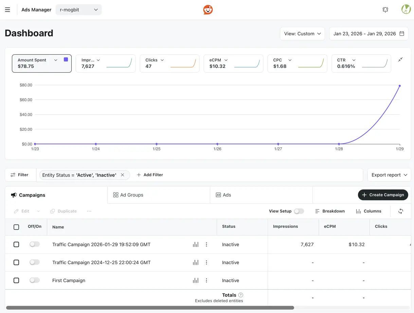Click the Create Campaign button
The width and height of the screenshot is (414, 313).
point(383,195)
